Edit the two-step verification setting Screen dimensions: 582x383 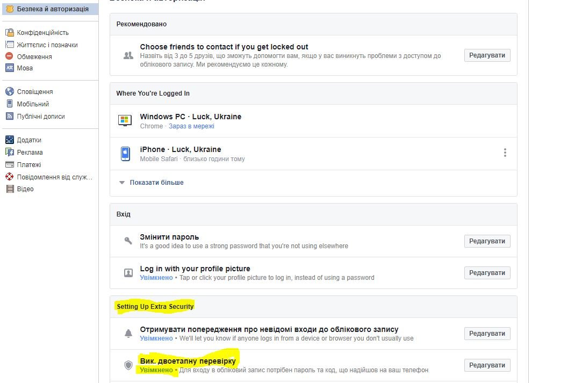coord(487,365)
